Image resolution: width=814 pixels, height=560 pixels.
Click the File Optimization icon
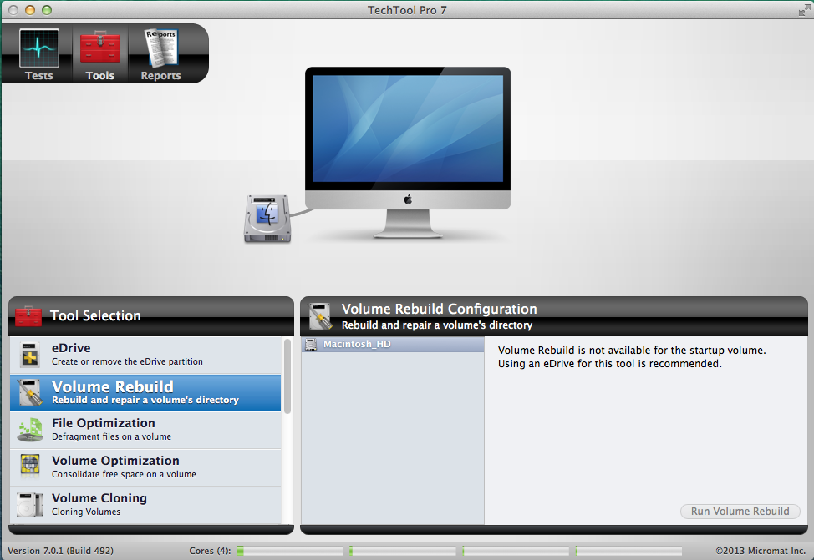(30, 430)
